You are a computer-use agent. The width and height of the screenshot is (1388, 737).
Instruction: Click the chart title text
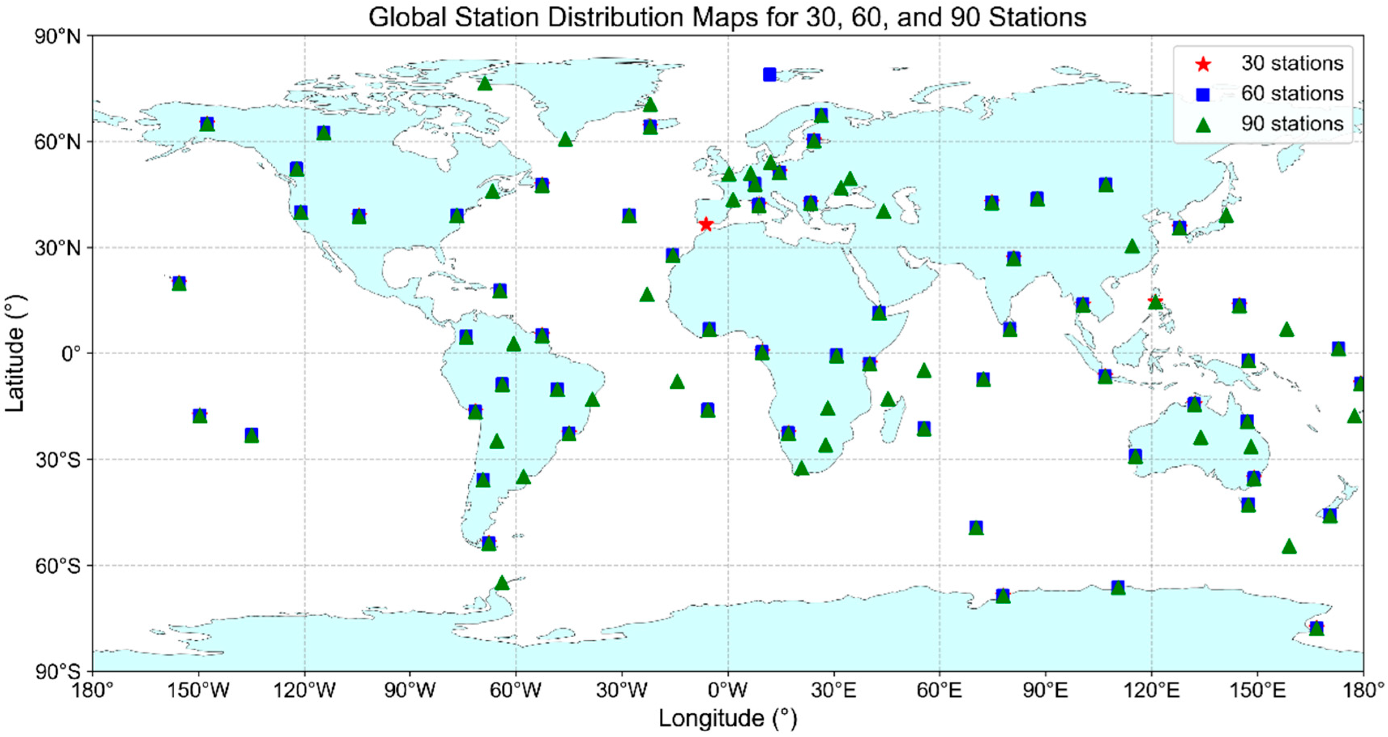[727, 17]
